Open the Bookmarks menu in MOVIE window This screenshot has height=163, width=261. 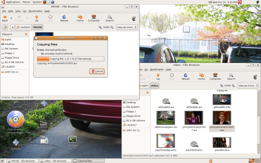pos(35,11)
